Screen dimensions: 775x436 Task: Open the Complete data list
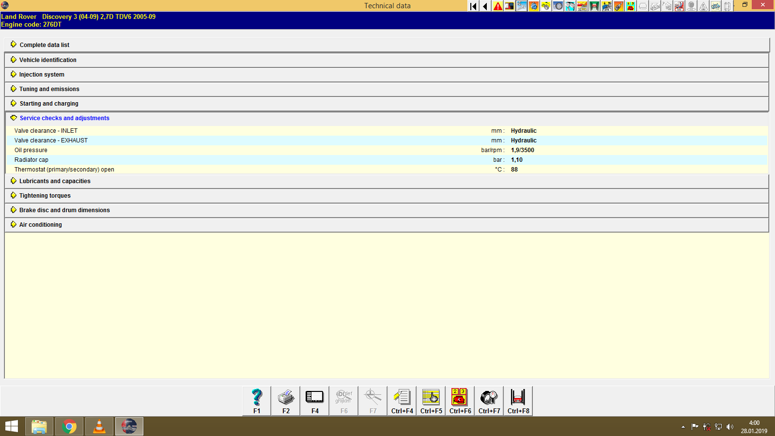[44, 45]
